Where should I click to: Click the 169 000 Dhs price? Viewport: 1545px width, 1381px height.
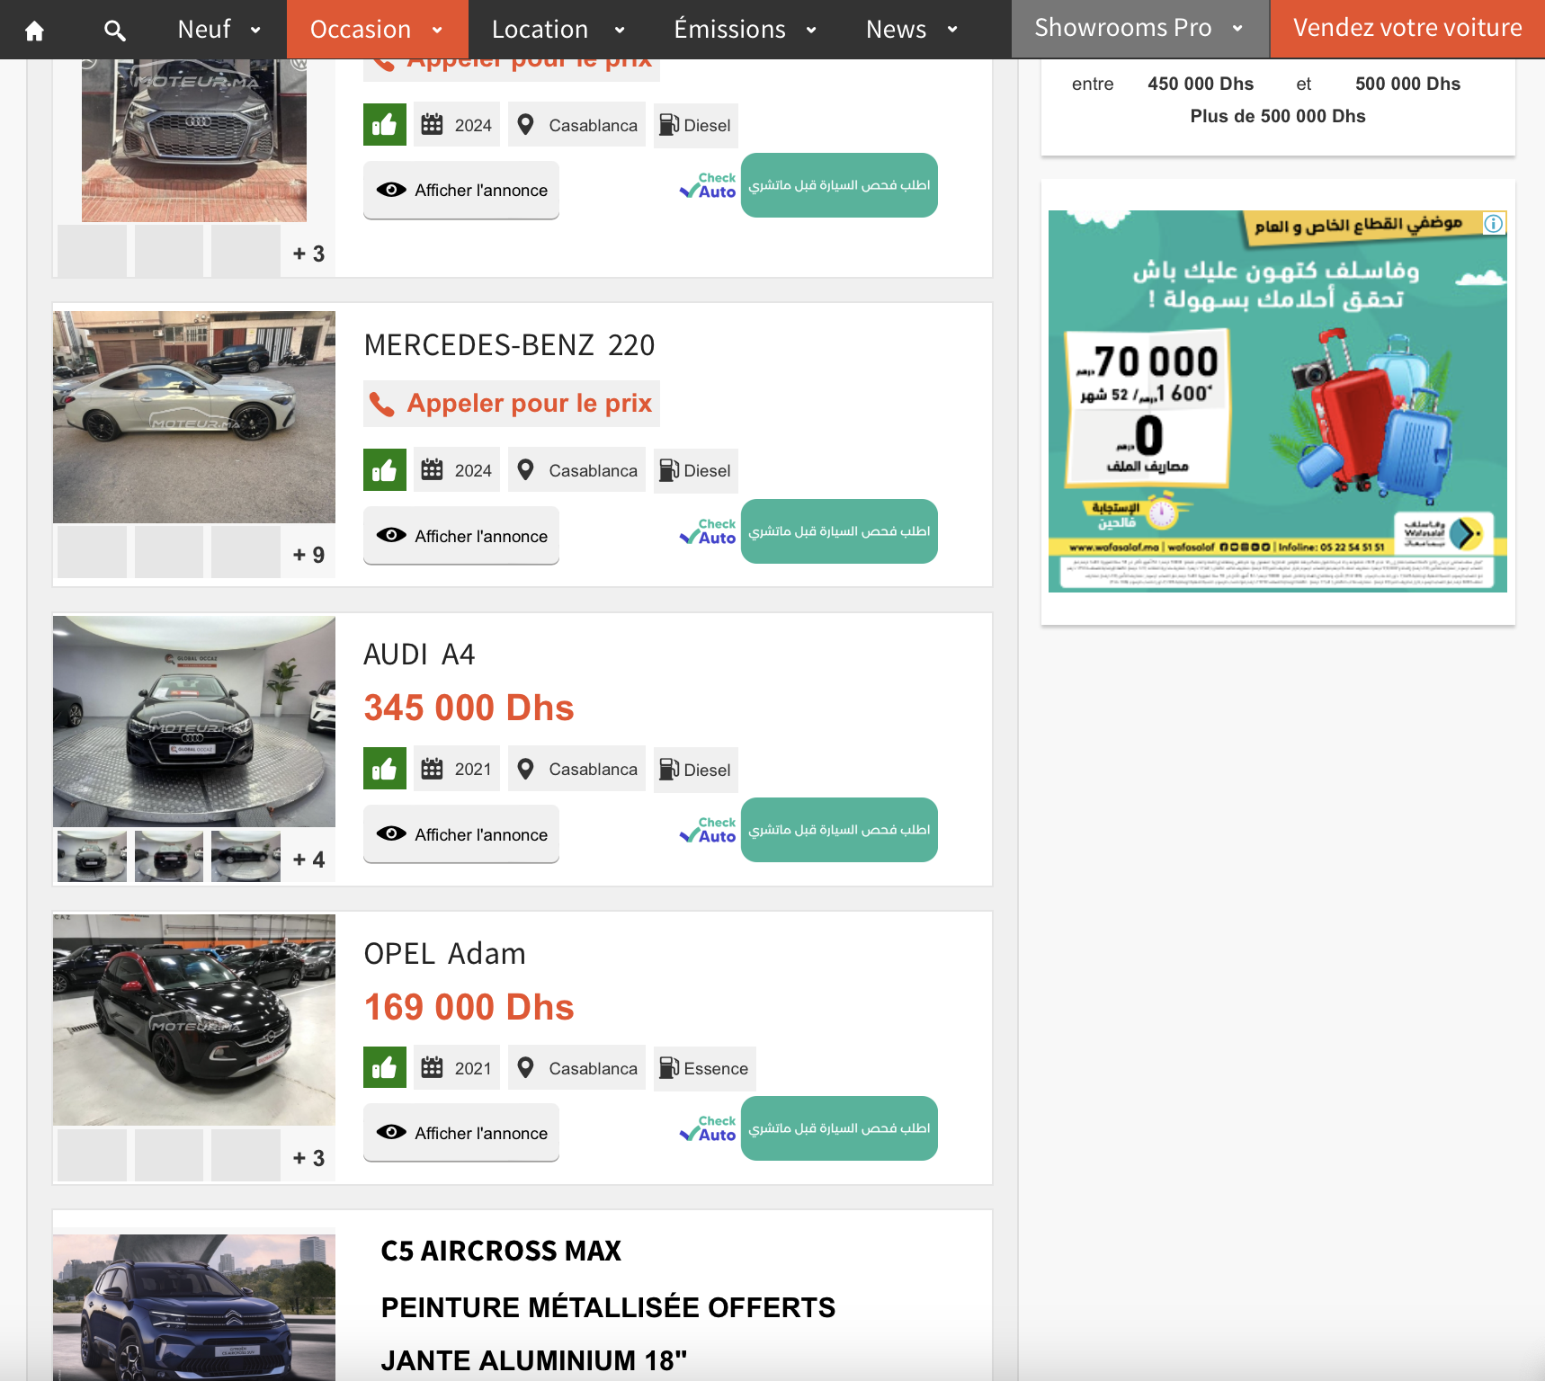click(469, 1007)
